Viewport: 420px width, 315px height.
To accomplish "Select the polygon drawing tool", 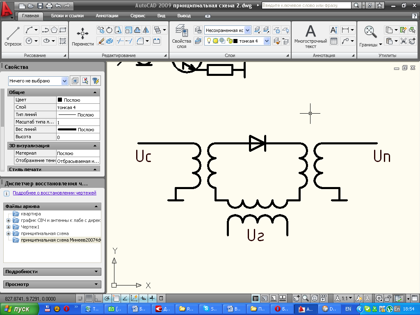I will [54, 30].
